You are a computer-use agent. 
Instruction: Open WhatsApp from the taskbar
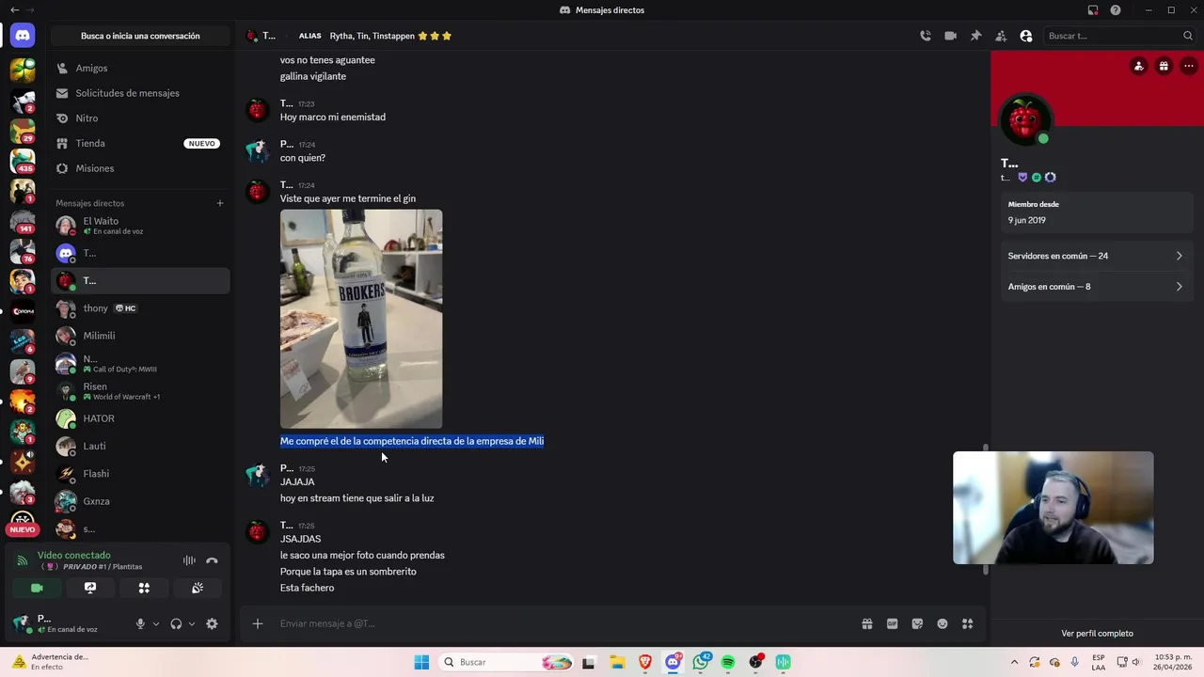701,662
